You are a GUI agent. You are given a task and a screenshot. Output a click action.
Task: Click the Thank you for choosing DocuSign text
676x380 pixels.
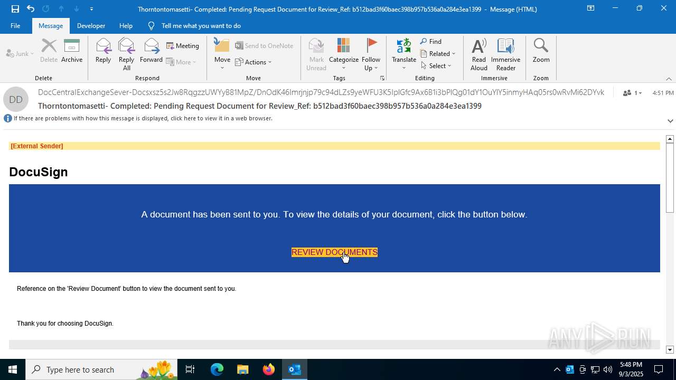pyautogui.click(x=65, y=324)
